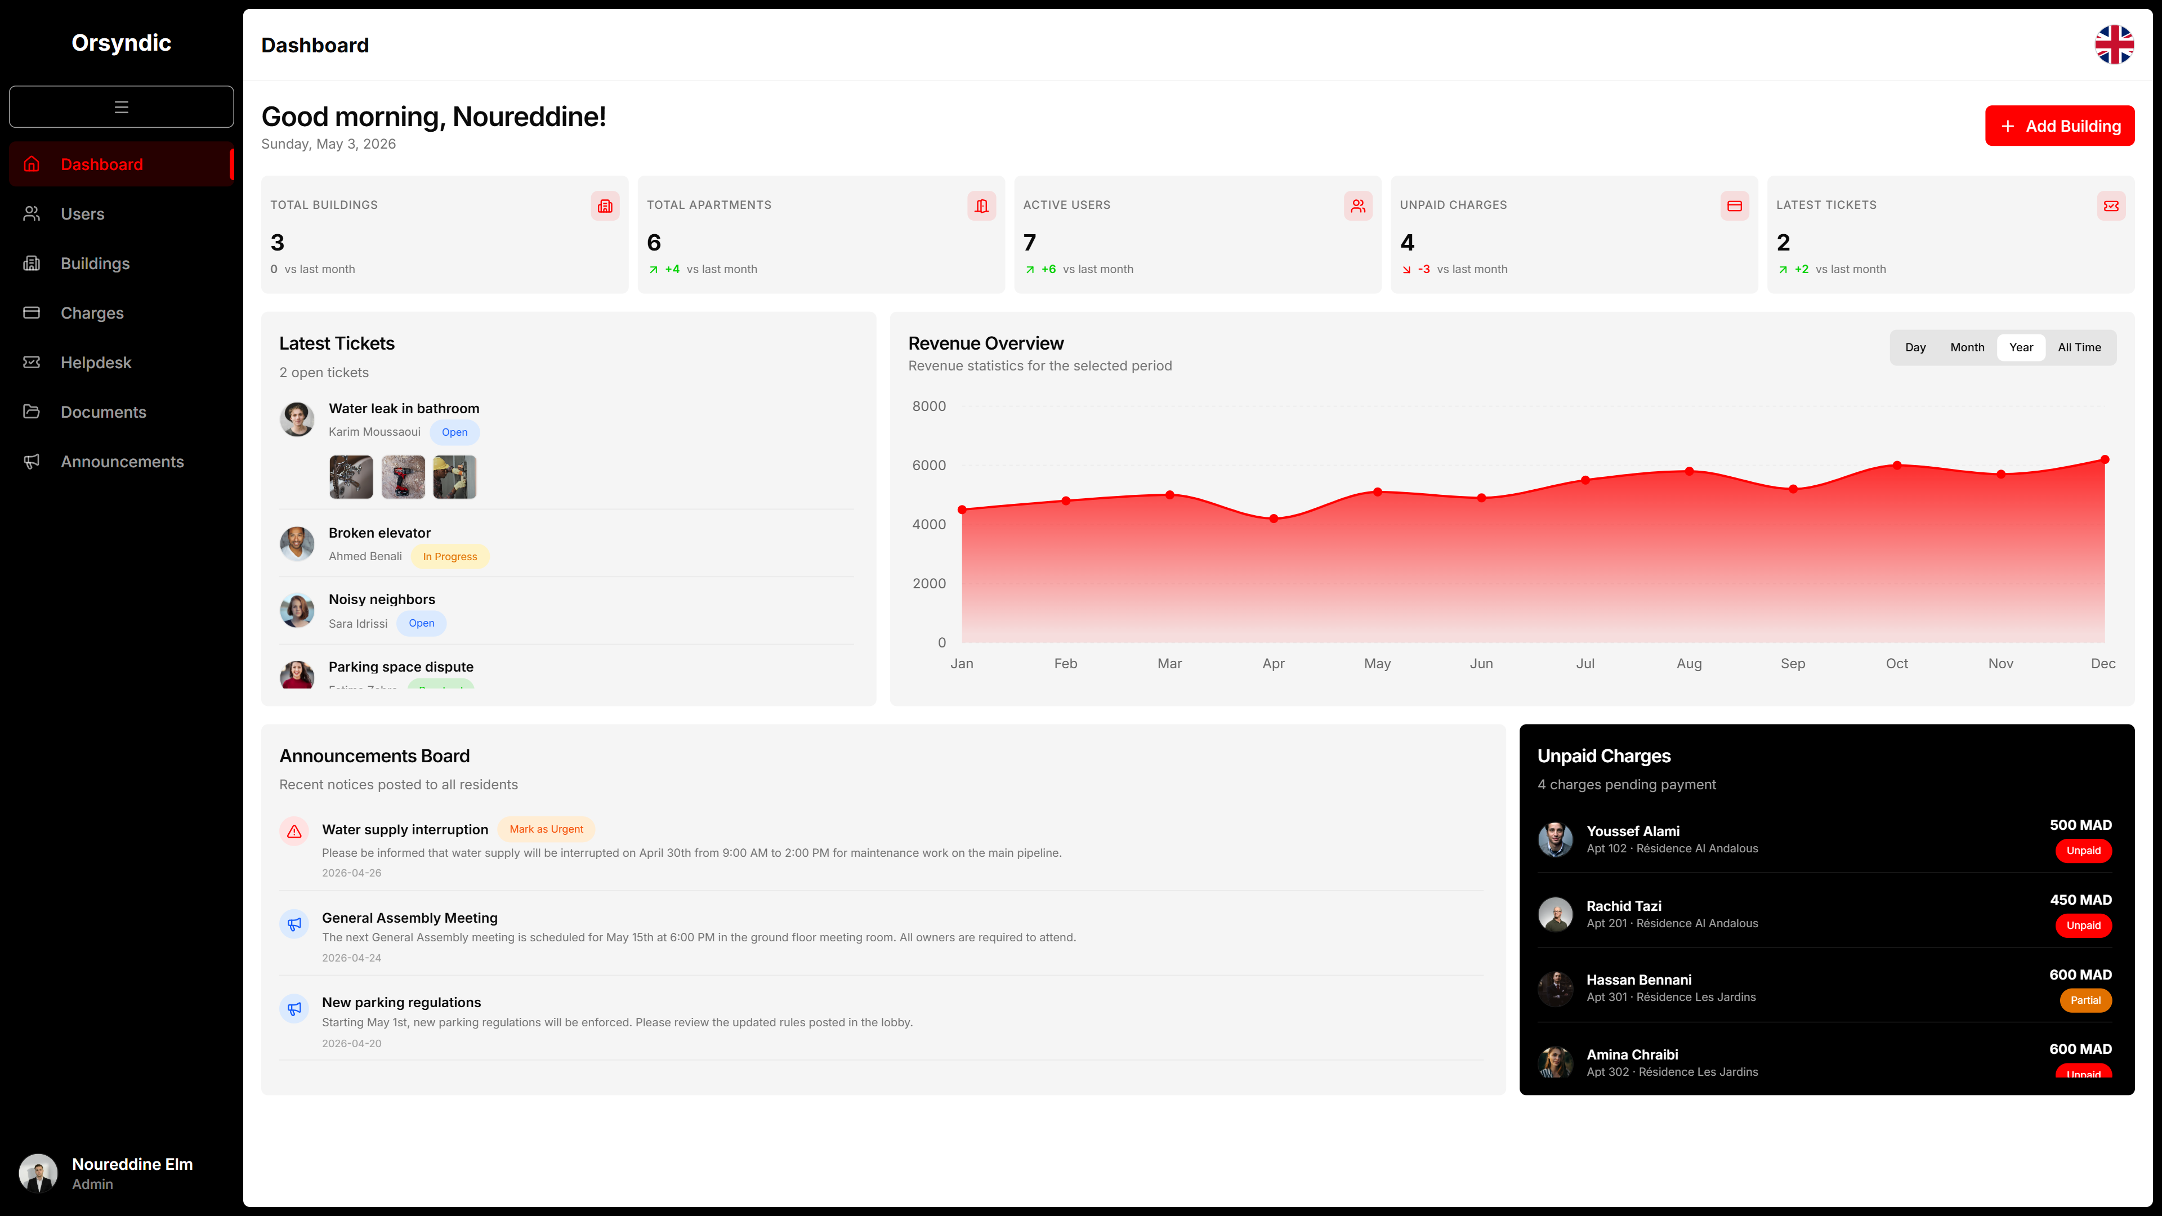
Task: Click the New parking regulations announcement title
Action: pos(401,1003)
